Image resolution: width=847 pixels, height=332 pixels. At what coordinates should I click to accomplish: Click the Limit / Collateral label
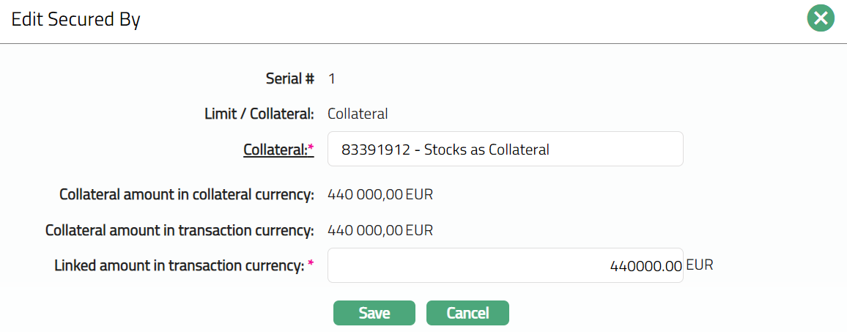pyautogui.click(x=259, y=114)
